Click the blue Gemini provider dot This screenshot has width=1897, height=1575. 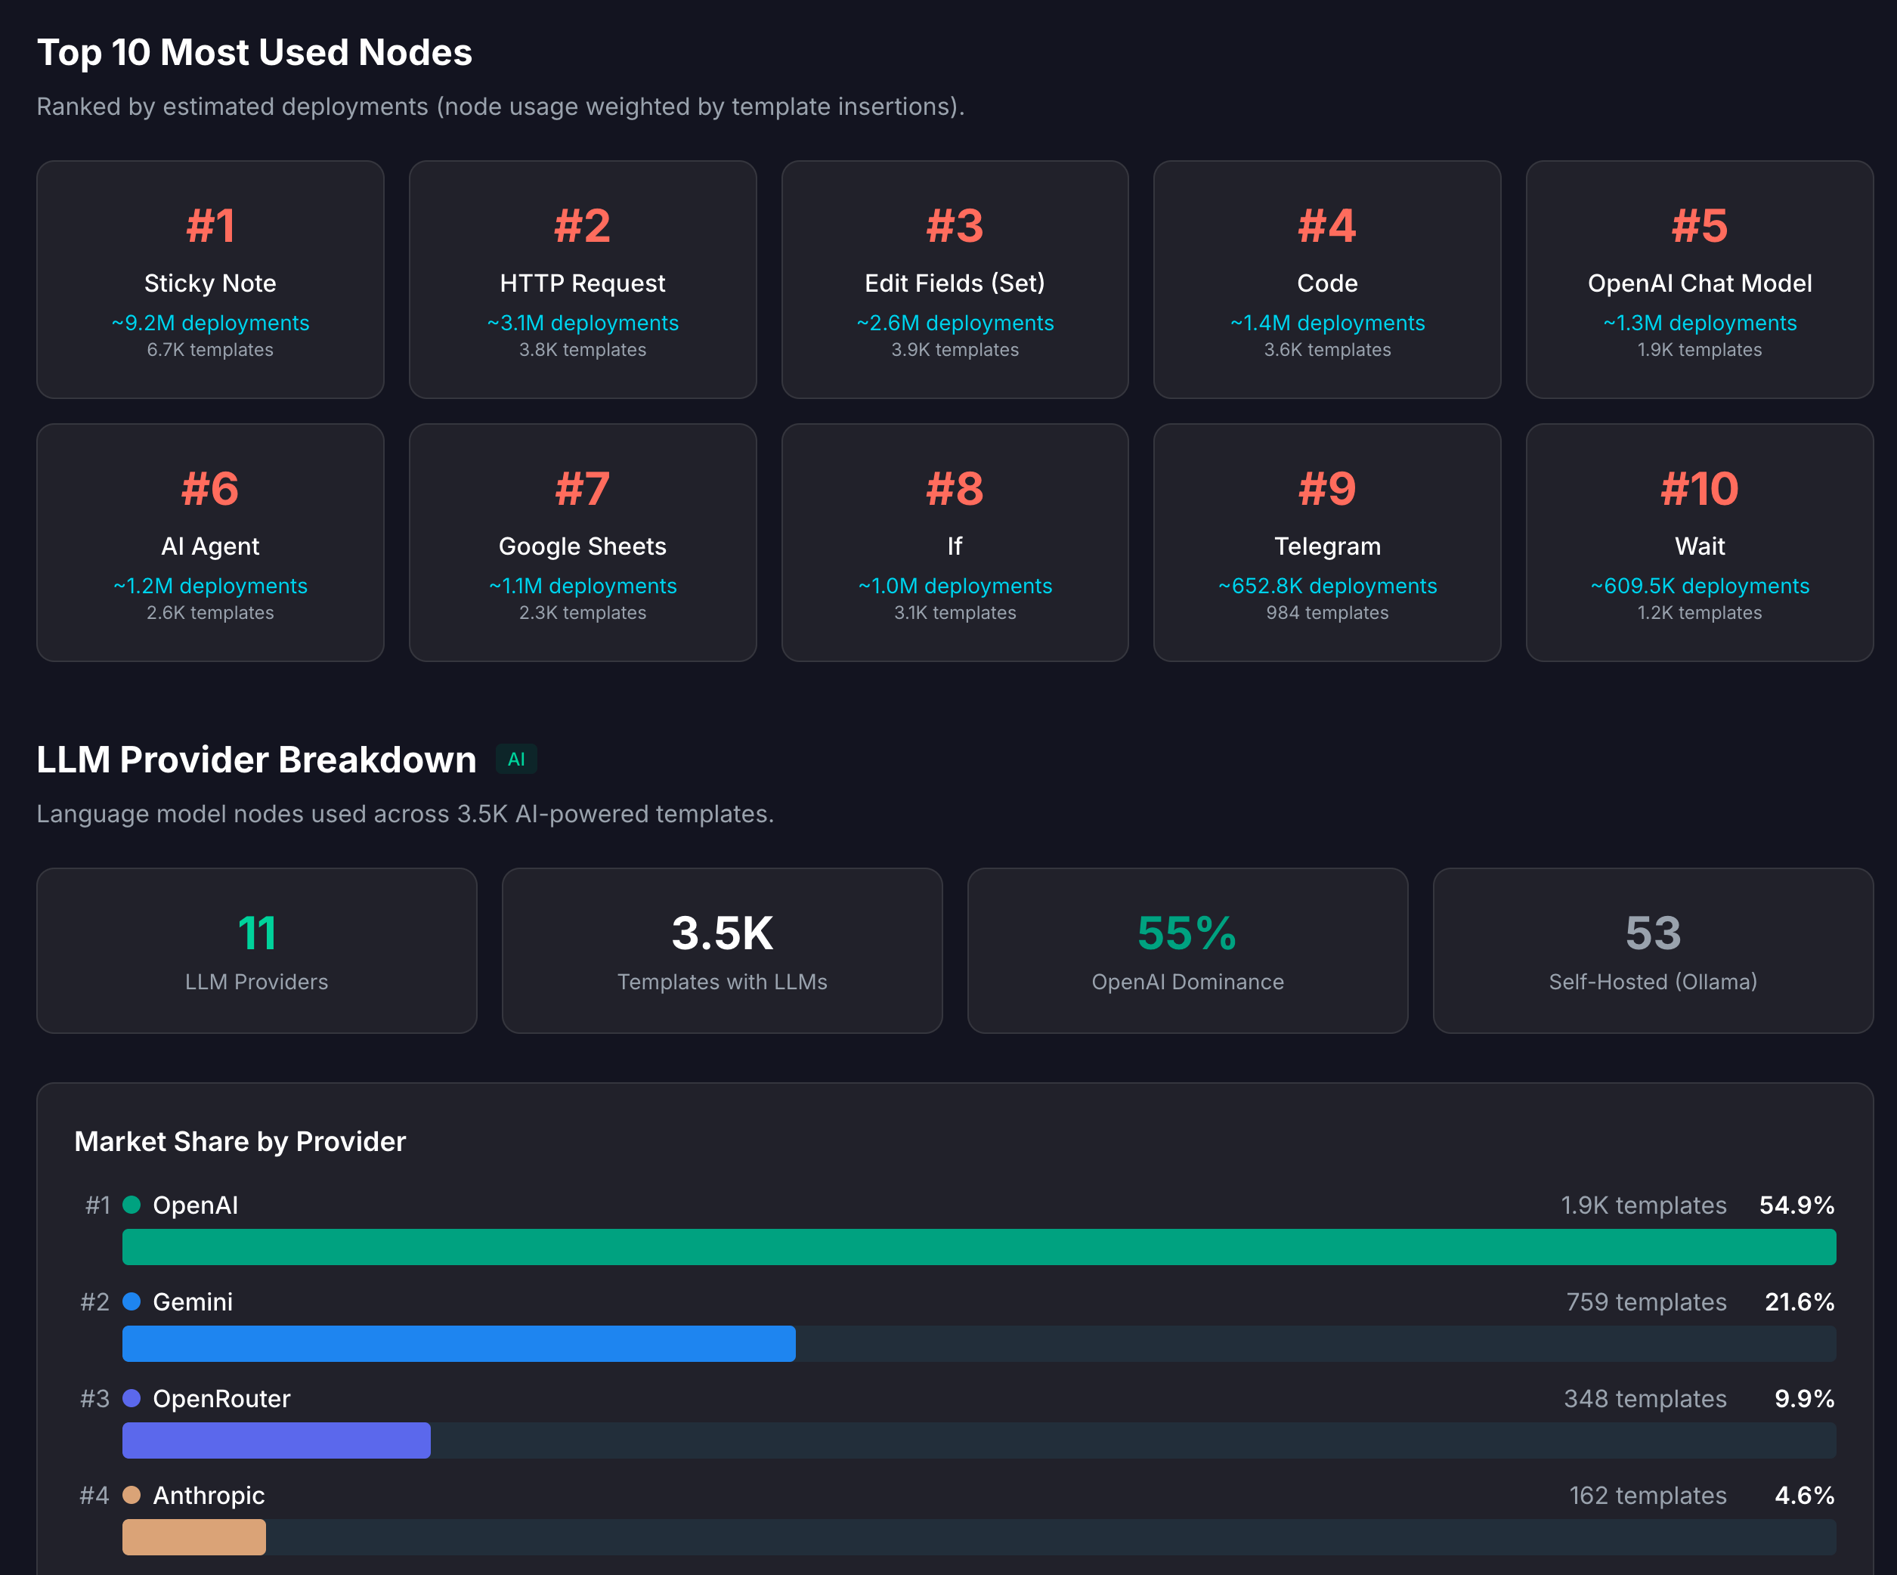134,1301
